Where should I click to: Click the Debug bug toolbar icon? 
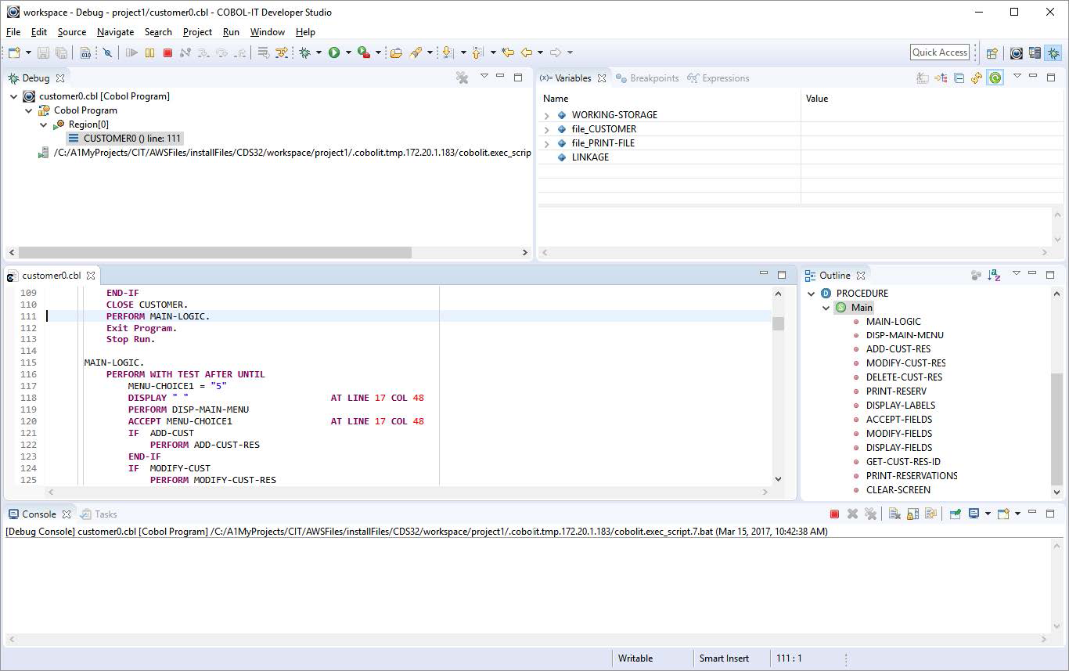point(304,52)
